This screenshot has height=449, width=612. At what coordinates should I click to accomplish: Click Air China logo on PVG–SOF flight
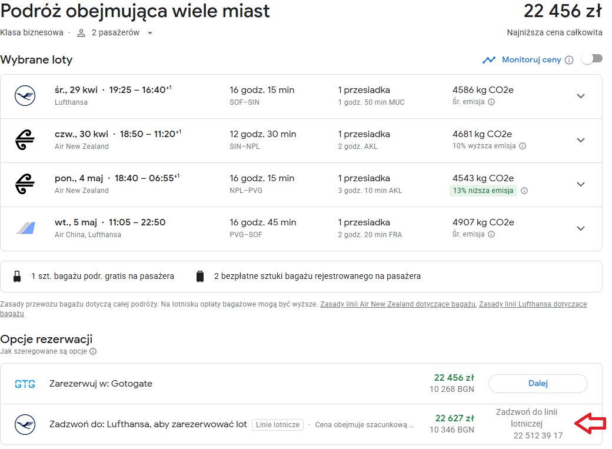pyautogui.click(x=26, y=228)
